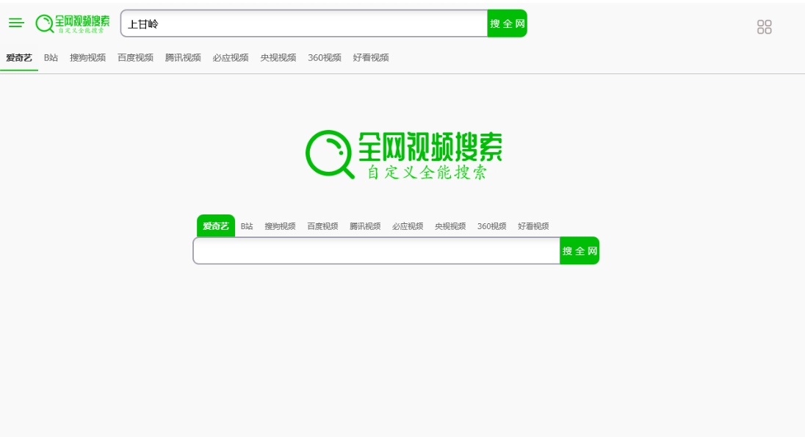Open the hamburger menu at top left
805x437 pixels.
pyautogui.click(x=16, y=23)
